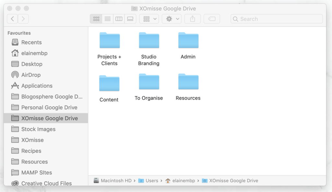Switch to list view
This screenshot has height=192, width=332.
108,19
